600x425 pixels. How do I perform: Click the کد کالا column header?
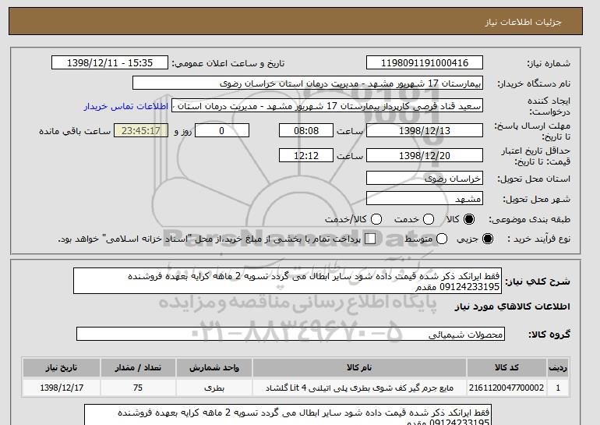click(x=506, y=367)
